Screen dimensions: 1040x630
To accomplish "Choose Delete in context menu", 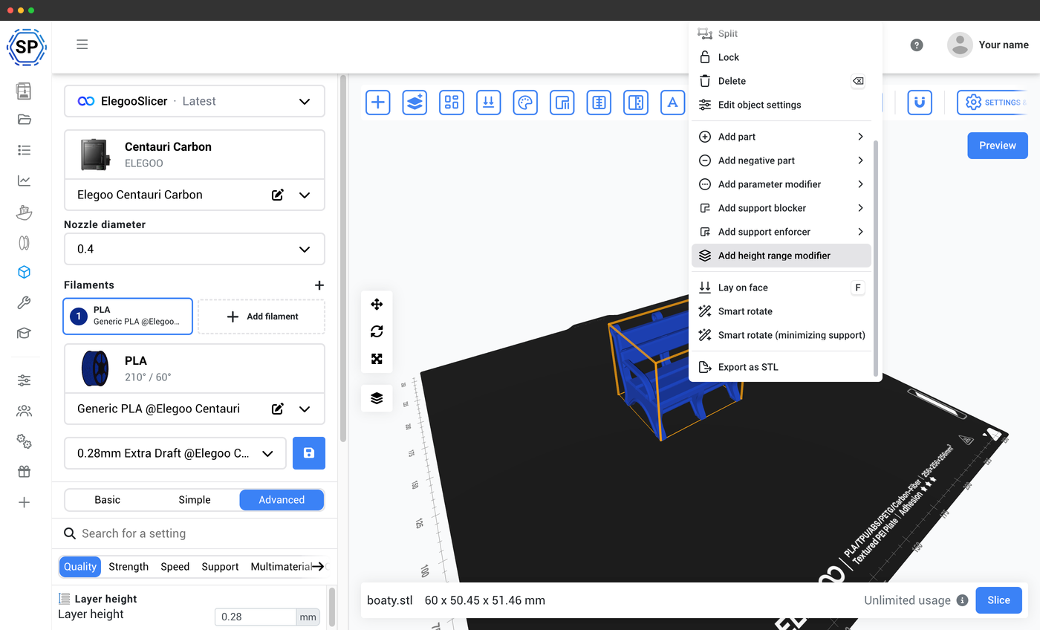I will (x=781, y=81).
